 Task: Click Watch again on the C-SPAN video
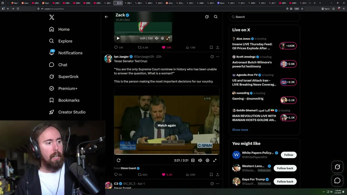tap(167, 125)
